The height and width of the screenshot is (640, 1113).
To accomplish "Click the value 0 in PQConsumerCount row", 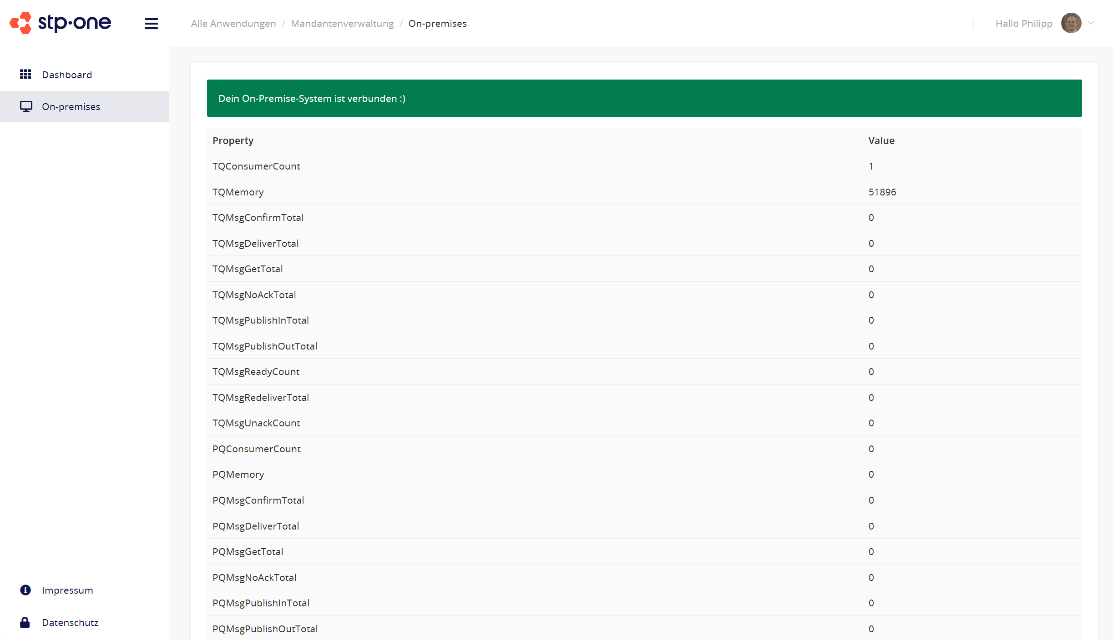I will click(871, 449).
